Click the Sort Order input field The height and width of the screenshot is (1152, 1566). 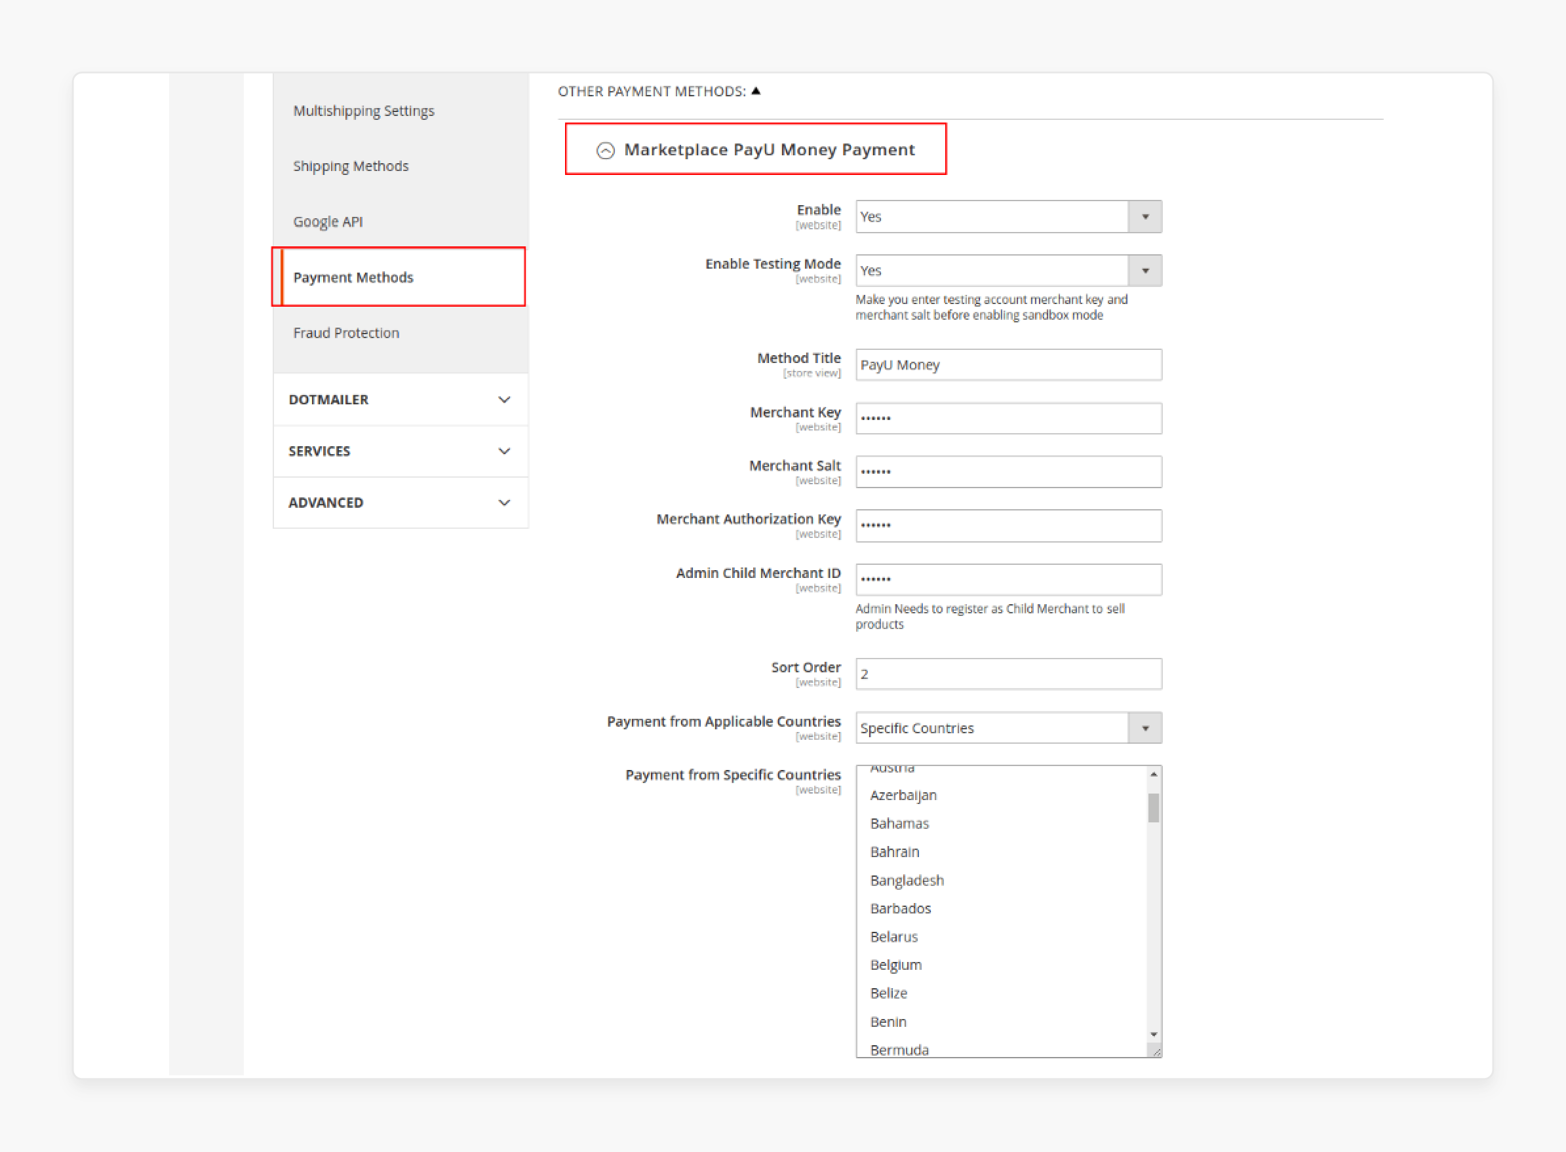[1007, 674]
